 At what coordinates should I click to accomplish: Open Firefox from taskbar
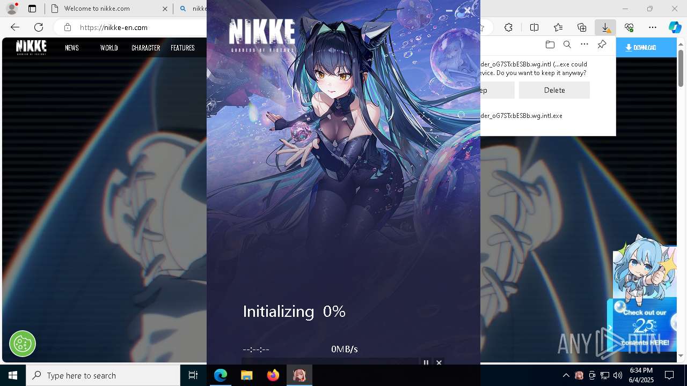pos(273,375)
